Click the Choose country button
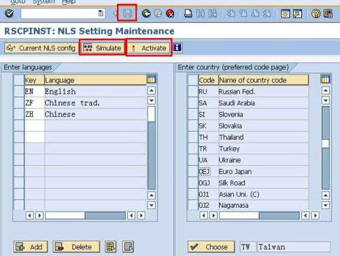This screenshot has width=340, height=256. tap(211, 246)
